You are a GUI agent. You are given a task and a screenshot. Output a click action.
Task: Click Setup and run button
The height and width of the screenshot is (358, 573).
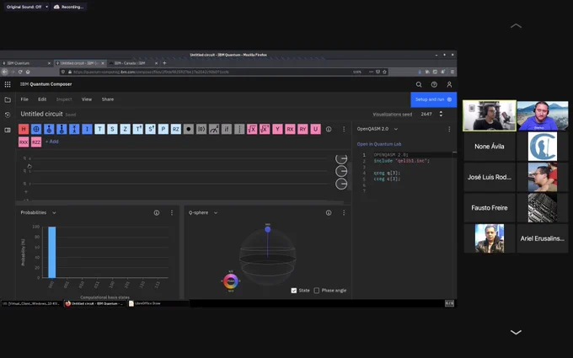tap(433, 99)
